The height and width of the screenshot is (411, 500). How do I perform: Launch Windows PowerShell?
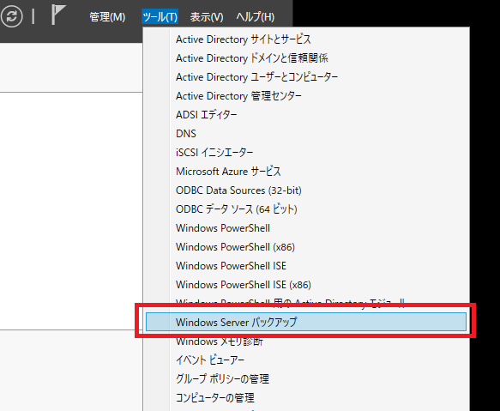pos(306,228)
